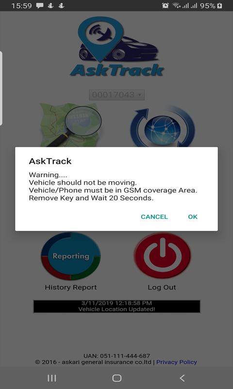Tap the Vehicle Location Updated status bar
The image size is (233, 389).
point(116,306)
